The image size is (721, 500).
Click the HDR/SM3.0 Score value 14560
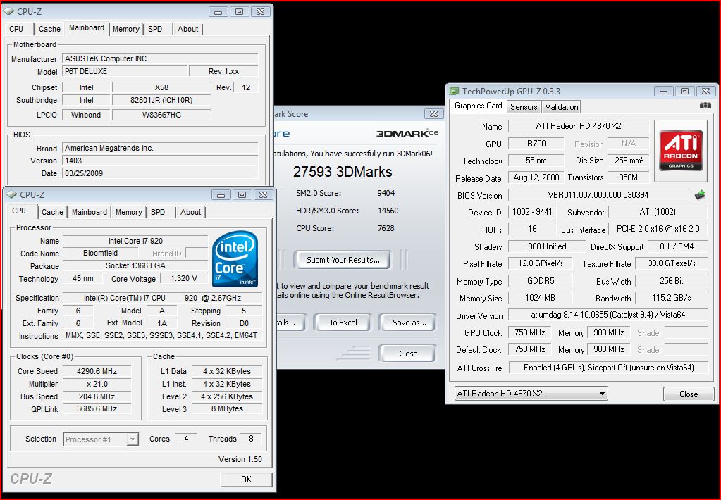pyautogui.click(x=388, y=211)
